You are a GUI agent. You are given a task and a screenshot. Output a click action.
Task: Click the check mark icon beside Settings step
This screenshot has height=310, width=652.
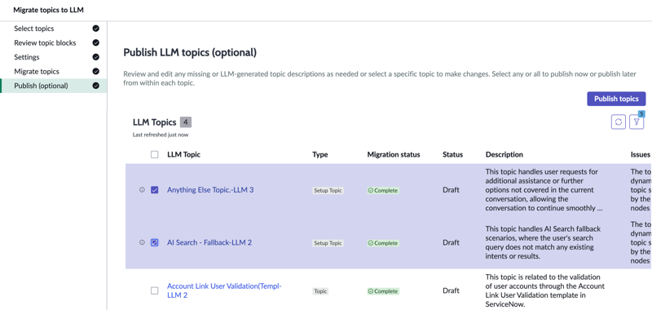point(95,57)
